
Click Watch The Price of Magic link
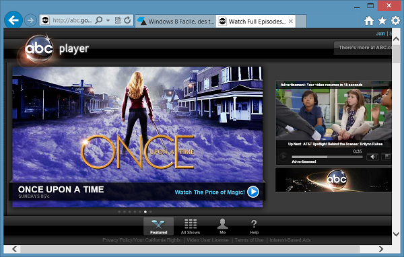point(209,192)
